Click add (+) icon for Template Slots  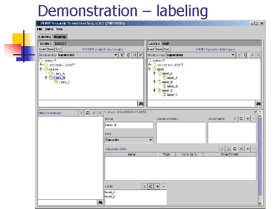(248, 149)
